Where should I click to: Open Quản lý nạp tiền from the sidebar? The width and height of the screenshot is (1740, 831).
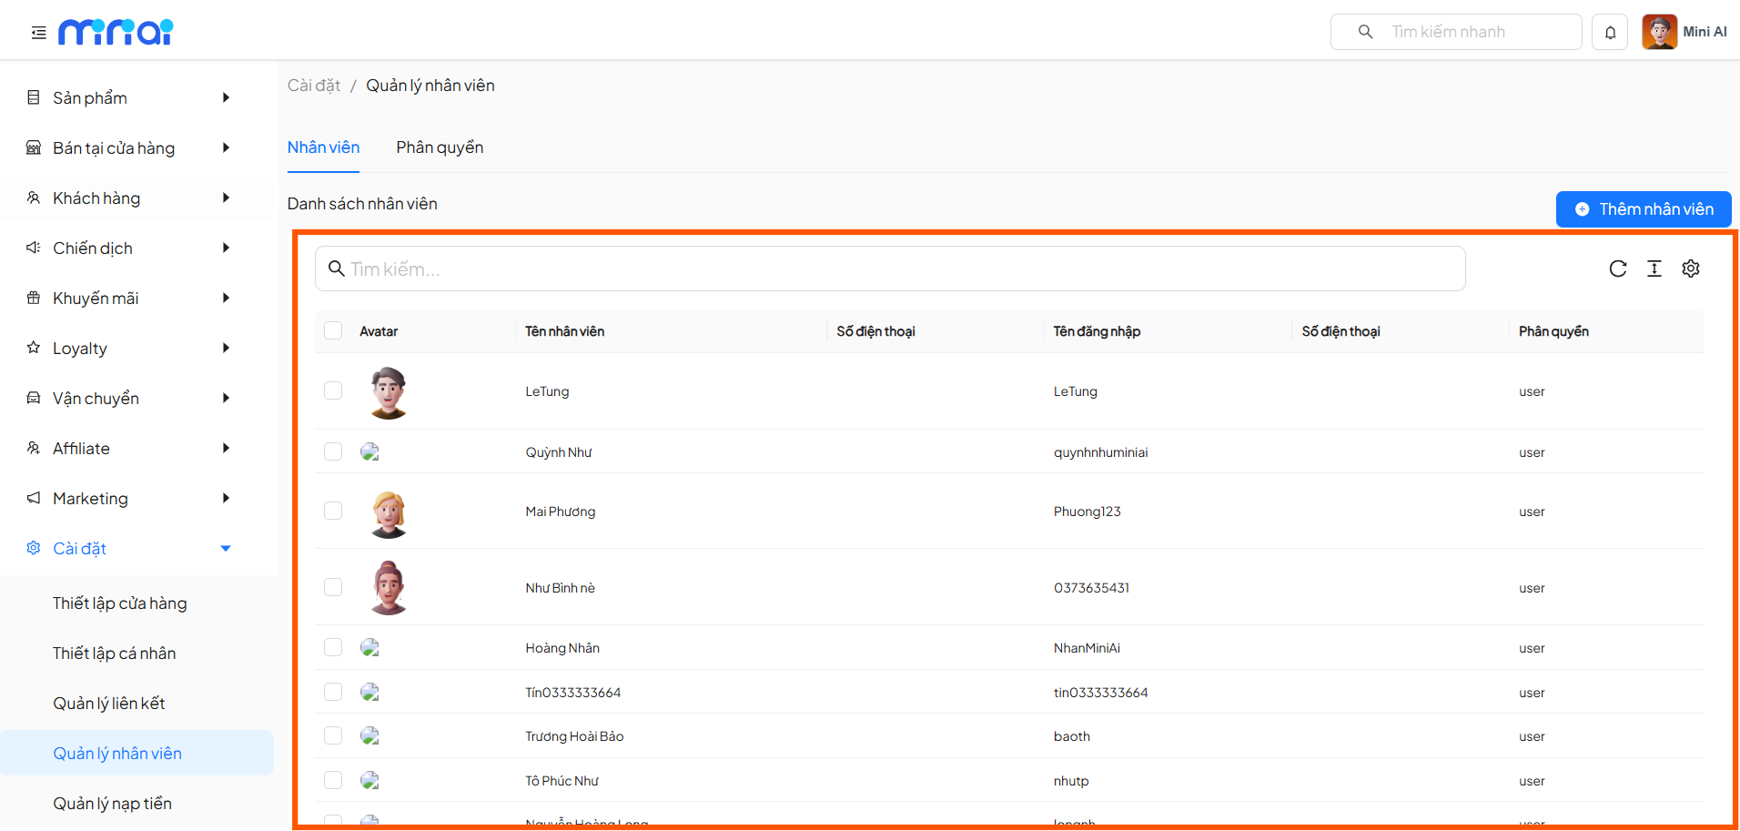[x=112, y=802]
